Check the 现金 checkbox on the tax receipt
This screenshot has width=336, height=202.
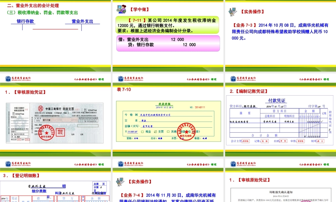[142, 132]
